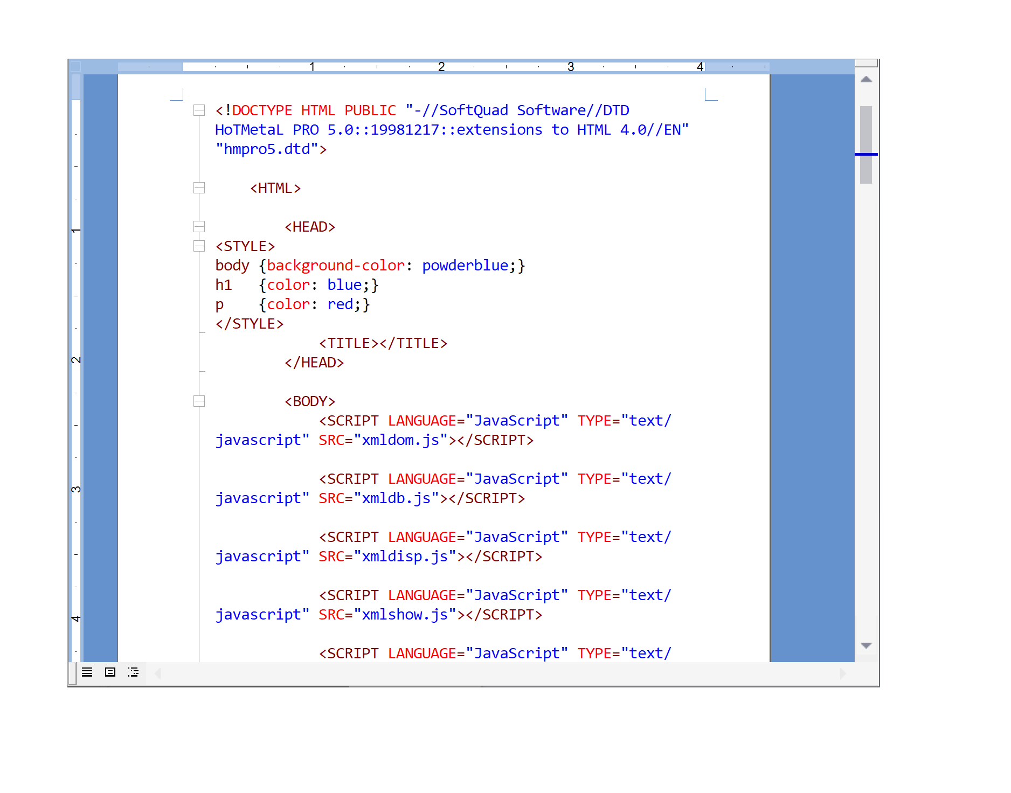
Task: Switch to Outline view
Action: pyautogui.click(x=133, y=672)
